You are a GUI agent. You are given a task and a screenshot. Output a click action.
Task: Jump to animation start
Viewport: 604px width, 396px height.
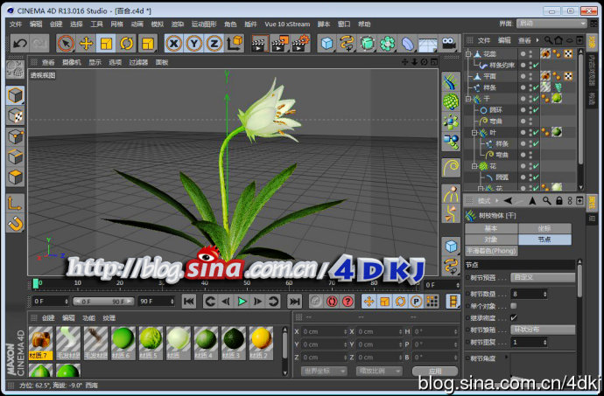(x=189, y=301)
